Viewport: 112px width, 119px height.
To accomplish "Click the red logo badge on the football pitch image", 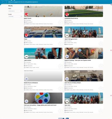I will click(67, 15).
